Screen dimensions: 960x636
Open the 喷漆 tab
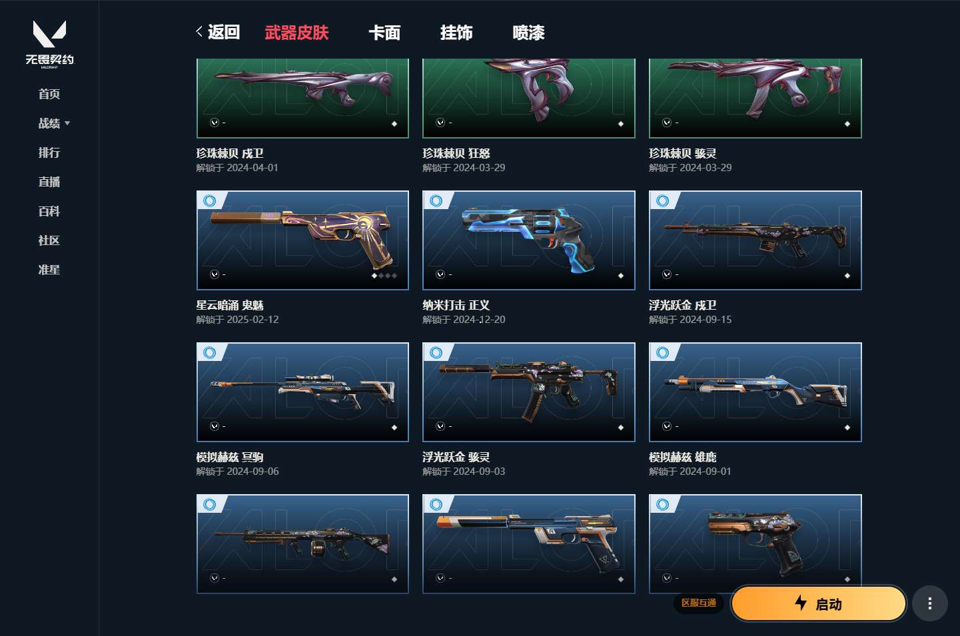coord(528,33)
